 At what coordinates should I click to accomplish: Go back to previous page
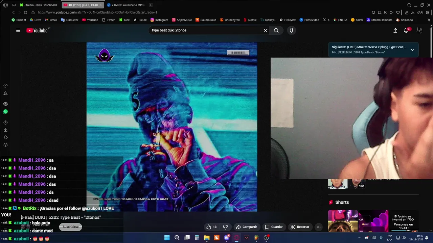[14, 12]
